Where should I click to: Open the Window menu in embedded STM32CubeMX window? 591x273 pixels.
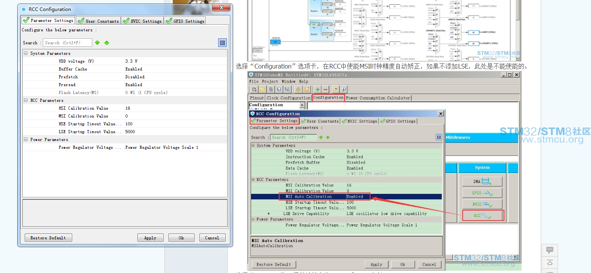[x=288, y=81]
